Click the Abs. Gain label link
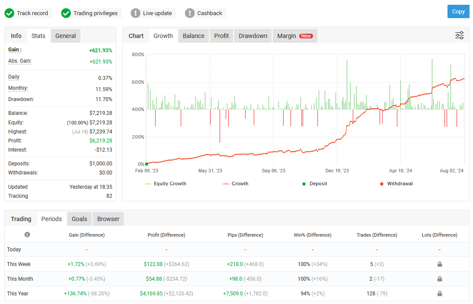 20,61
